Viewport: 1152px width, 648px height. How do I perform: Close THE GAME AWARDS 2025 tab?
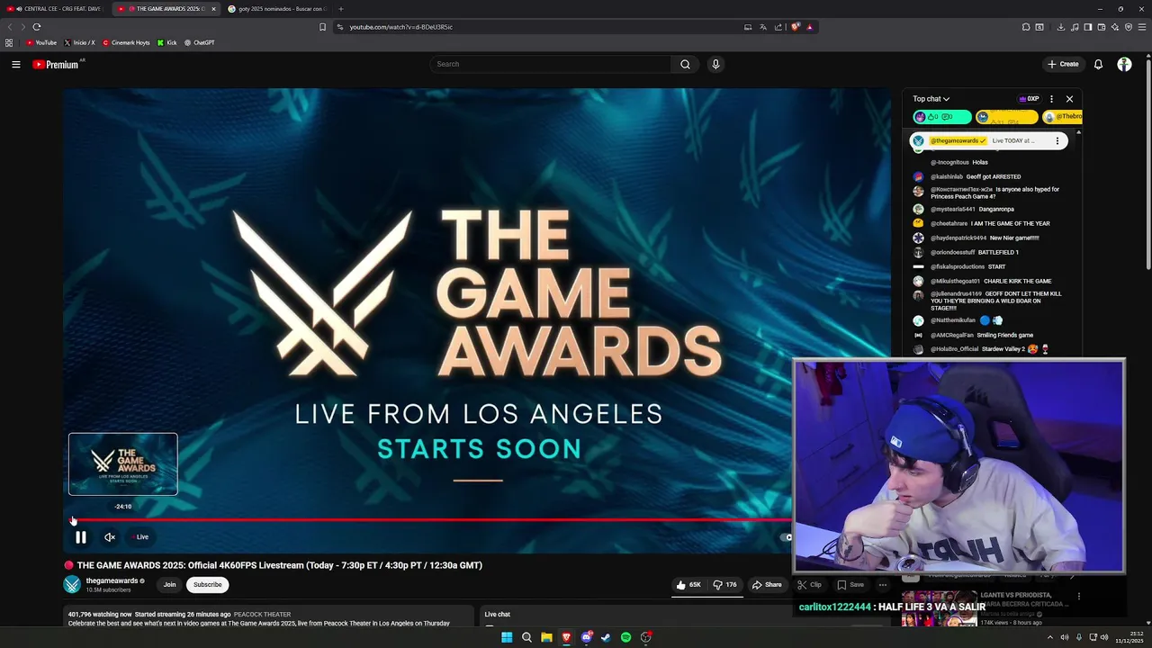213,9
